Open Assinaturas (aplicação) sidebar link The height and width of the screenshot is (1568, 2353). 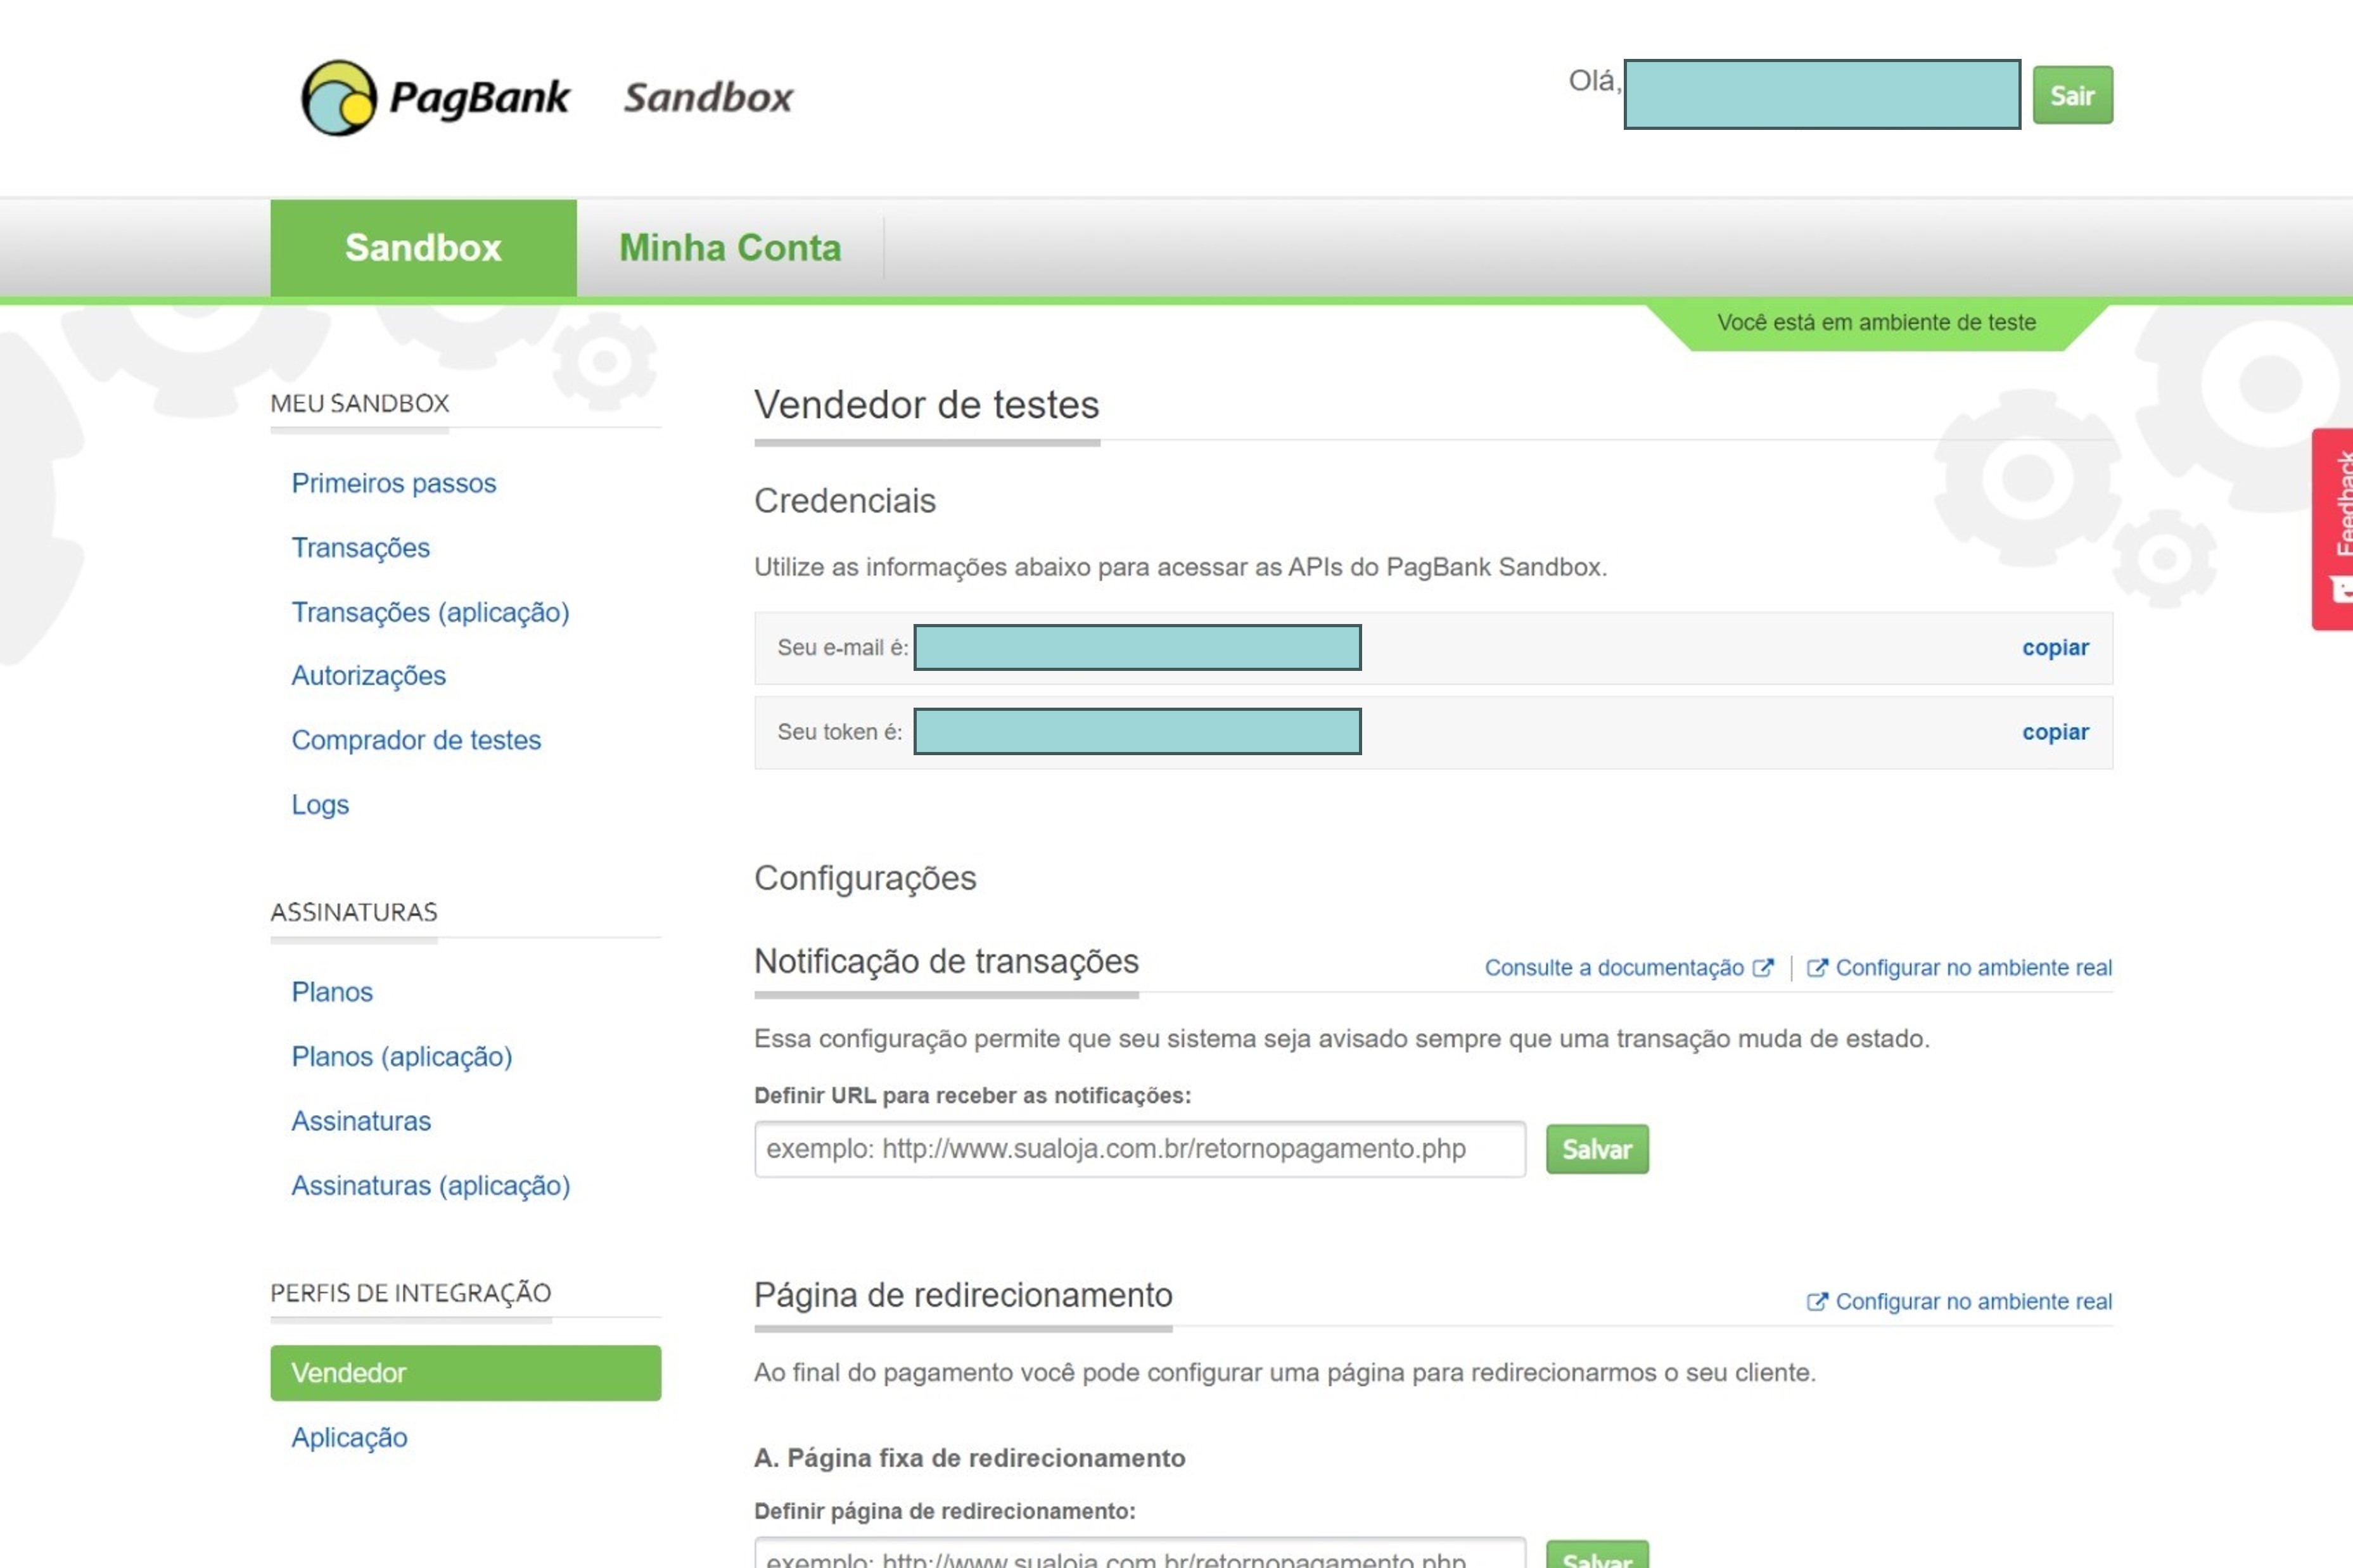tap(430, 1185)
